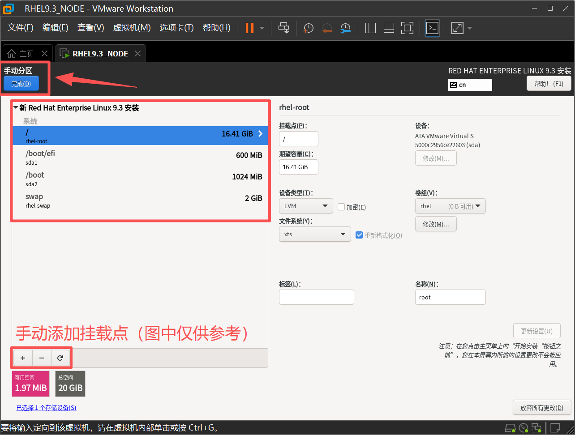The width and height of the screenshot is (575, 435).
Task: Reload storage configuration refresh icon
Action: [x=60, y=358]
